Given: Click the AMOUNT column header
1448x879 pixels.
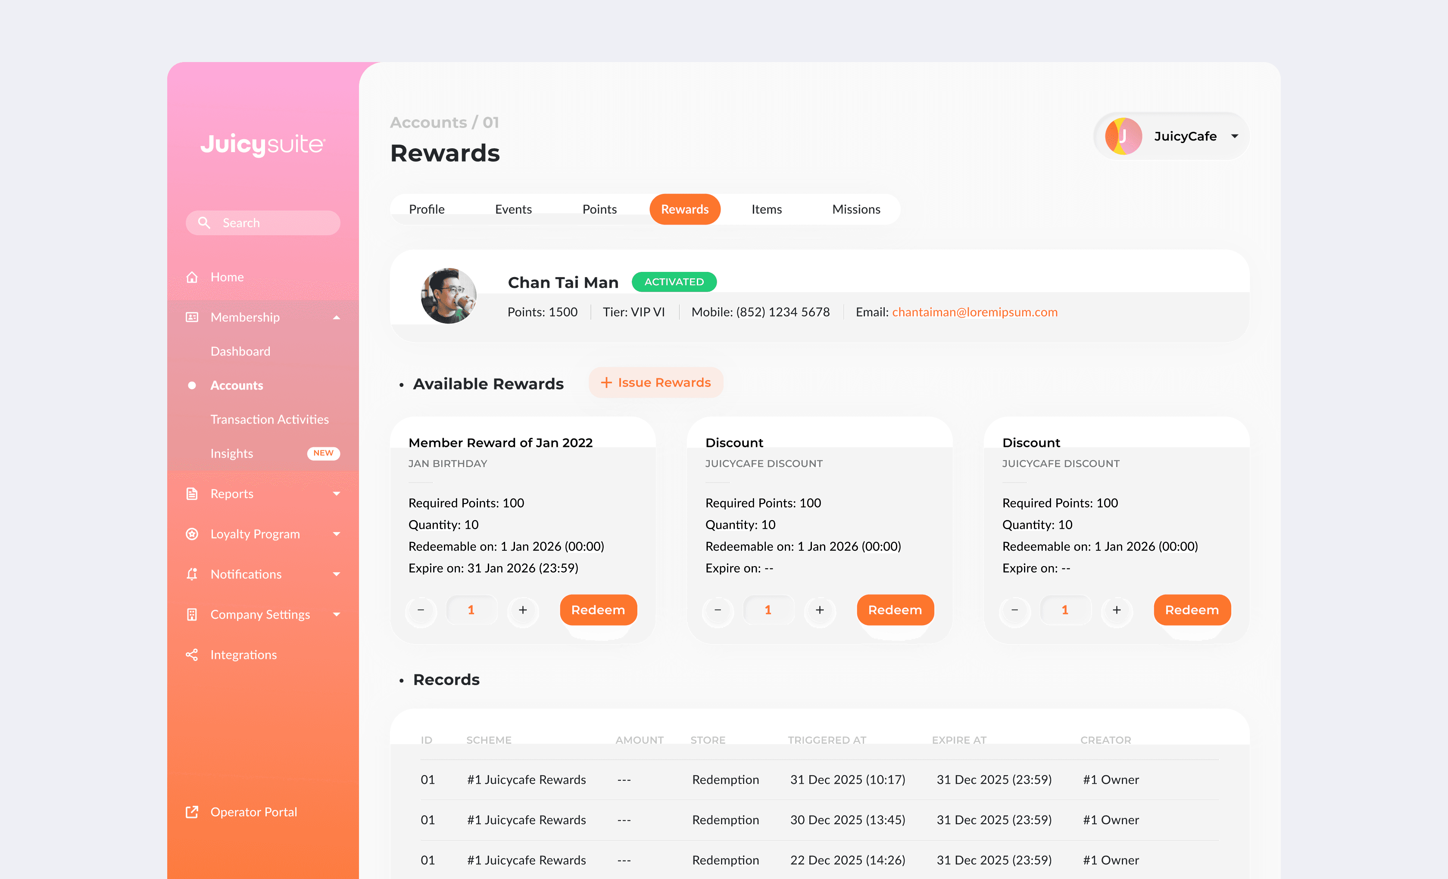Looking at the screenshot, I should click(640, 740).
